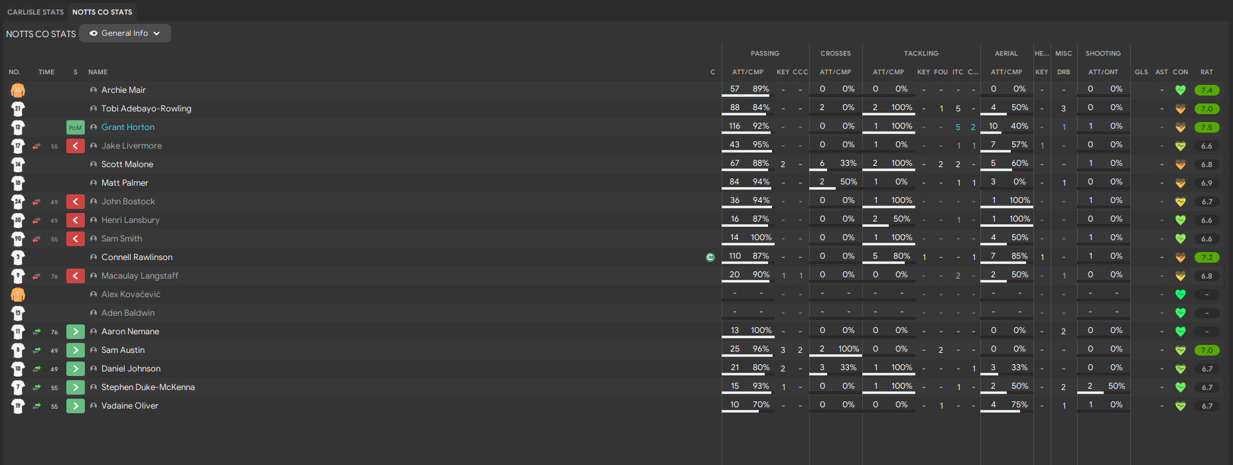
Task: Click the red substituted-off arrow for Macaulay Langstaff
Action: pos(76,276)
